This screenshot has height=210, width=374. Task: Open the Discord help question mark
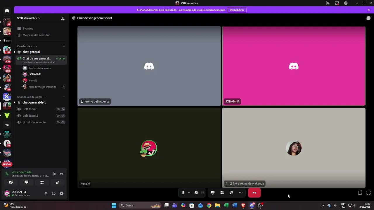coord(346,3)
